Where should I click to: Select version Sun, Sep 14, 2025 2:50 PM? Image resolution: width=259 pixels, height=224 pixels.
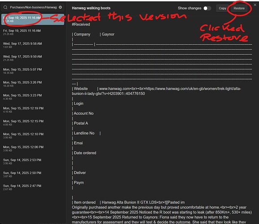pyautogui.click(x=33, y=174)
